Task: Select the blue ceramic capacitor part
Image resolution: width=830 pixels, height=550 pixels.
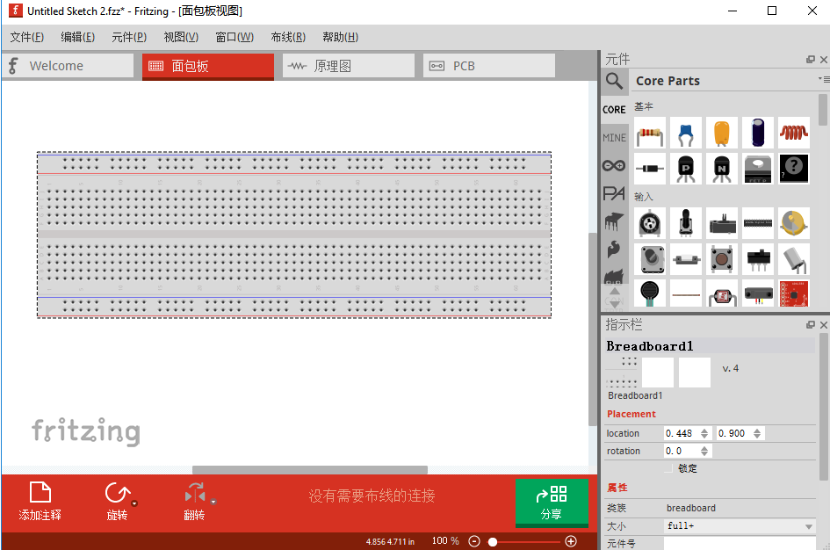Action: 685,133
